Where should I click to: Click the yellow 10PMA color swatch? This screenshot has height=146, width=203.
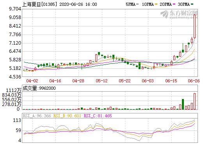(156, 4)
